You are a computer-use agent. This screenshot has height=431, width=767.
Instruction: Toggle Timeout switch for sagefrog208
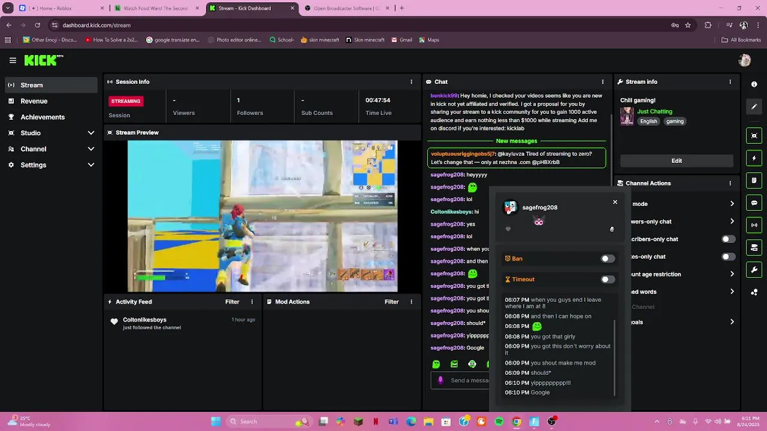click(608, 280)
